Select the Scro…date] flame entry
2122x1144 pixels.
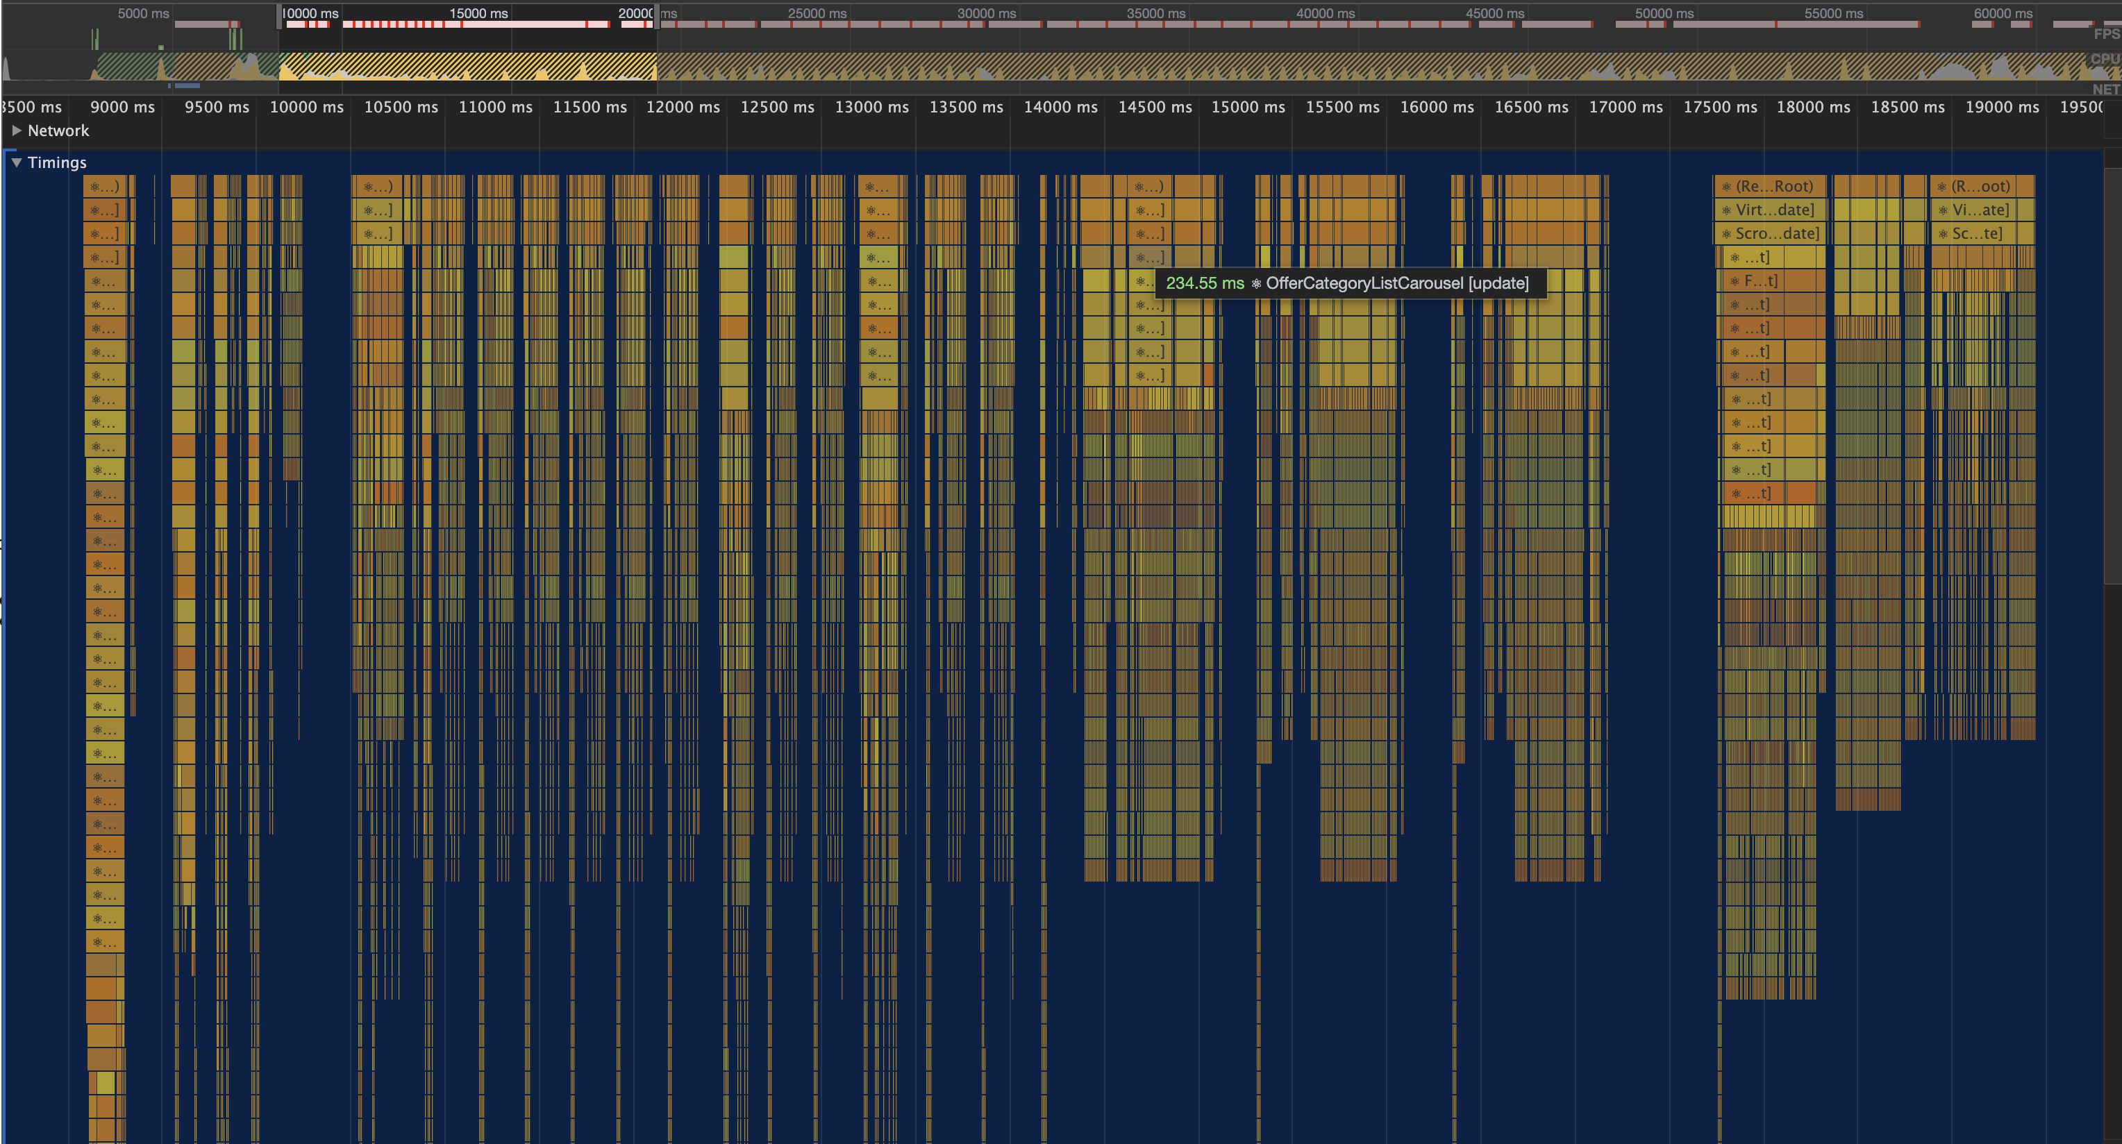point(1770,233)
